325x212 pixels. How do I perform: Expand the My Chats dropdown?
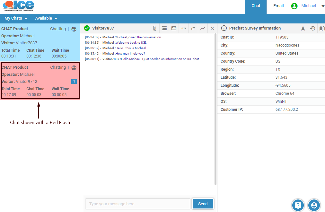tap(16, 18)
